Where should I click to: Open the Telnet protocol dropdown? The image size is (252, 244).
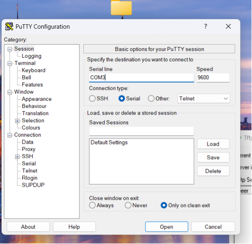204,99
